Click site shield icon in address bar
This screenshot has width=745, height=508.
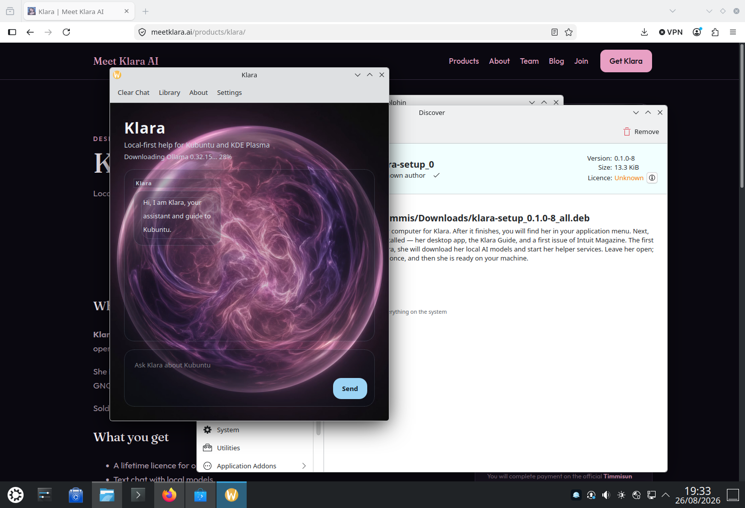point(142,32)
